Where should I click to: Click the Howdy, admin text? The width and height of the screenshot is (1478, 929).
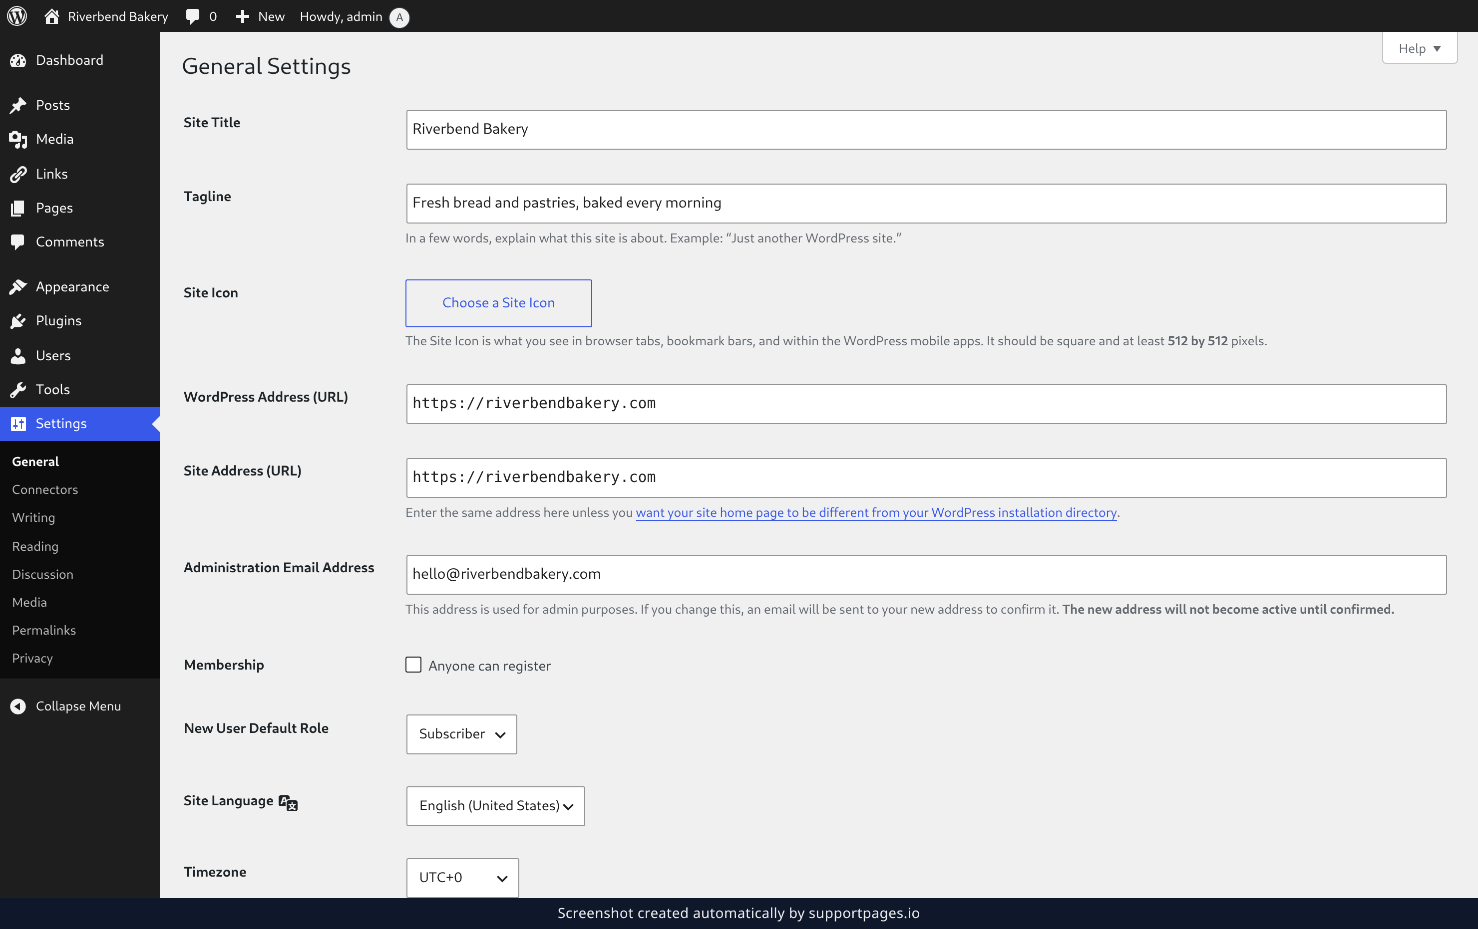341,16
